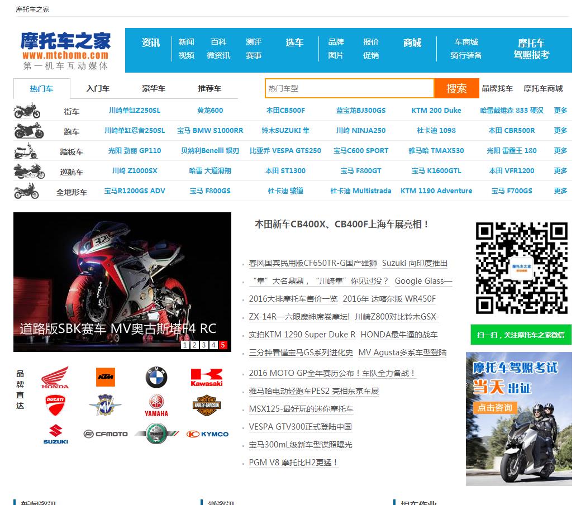
Task: Click the 街车 street bike icon
Action: point(27,111)
